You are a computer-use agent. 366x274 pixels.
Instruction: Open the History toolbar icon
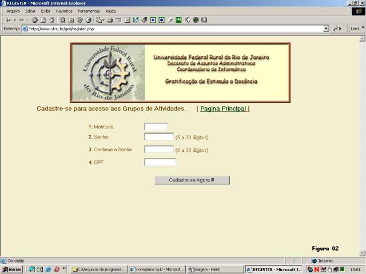pyautogui.click(x=88, y=20)
